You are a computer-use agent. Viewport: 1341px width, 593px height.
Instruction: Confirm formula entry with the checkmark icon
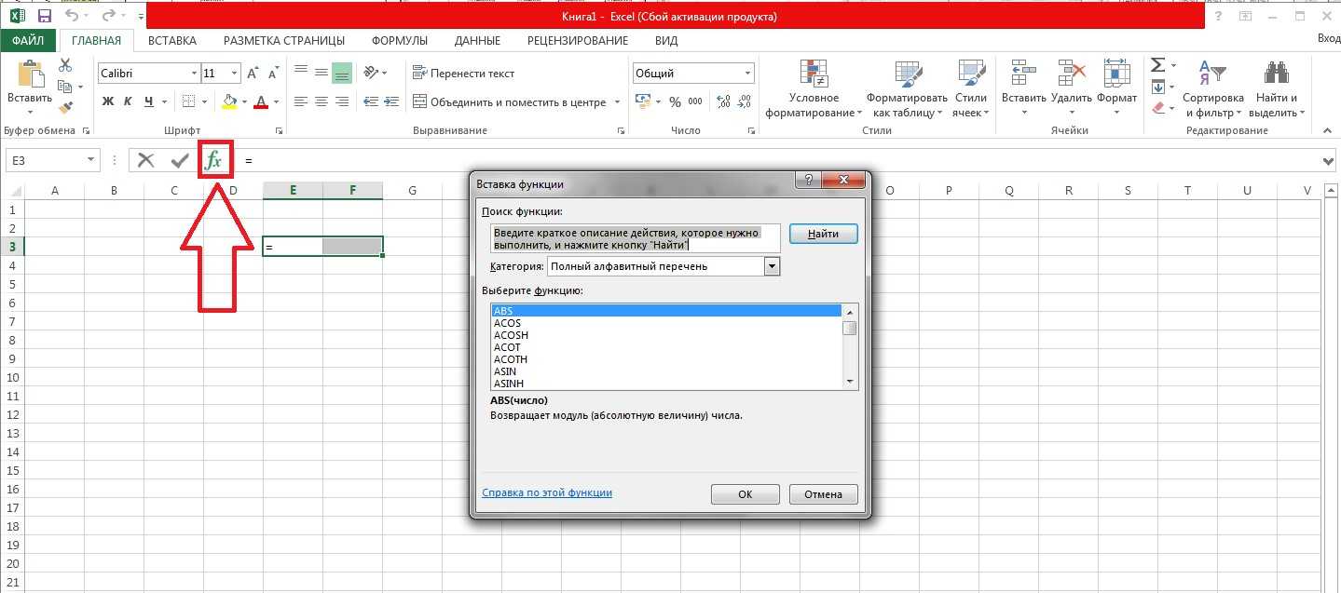coord(180,160)
